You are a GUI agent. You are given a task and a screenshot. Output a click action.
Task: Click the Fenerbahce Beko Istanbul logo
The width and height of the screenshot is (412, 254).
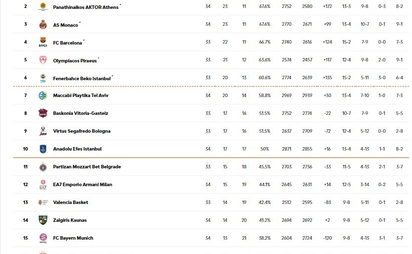(43, 78)
